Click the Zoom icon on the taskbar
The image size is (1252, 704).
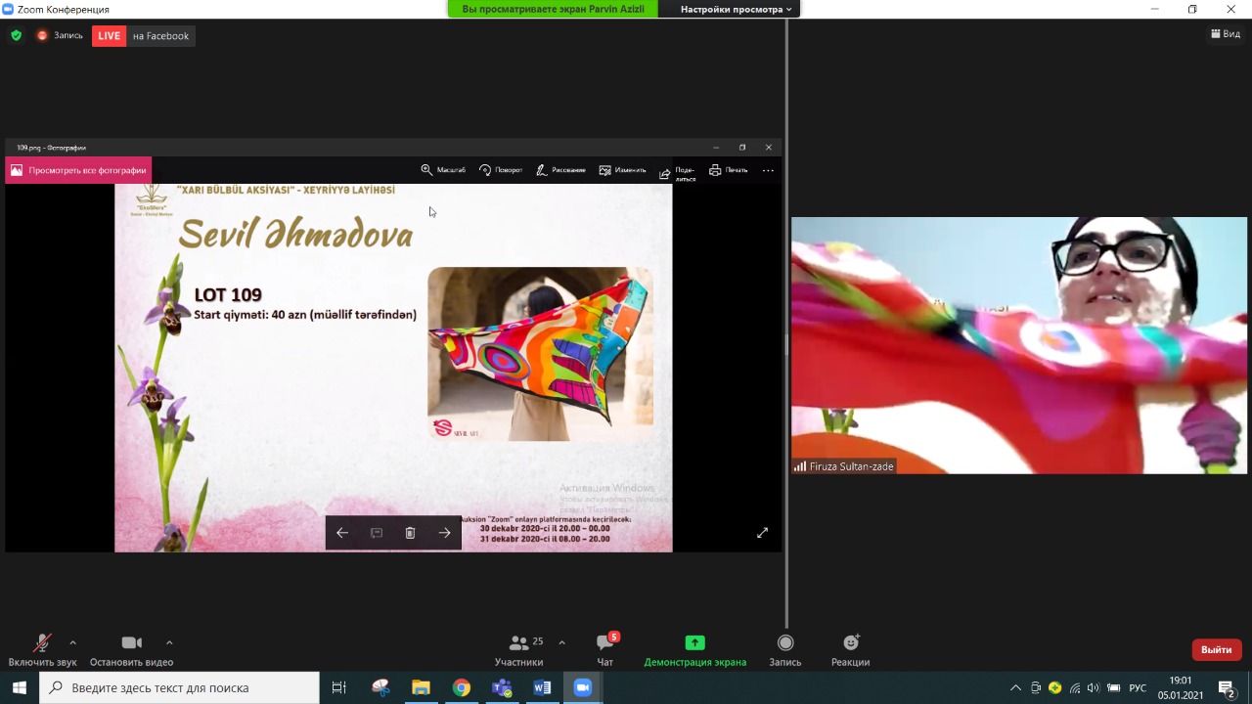[x=583, y=687]
